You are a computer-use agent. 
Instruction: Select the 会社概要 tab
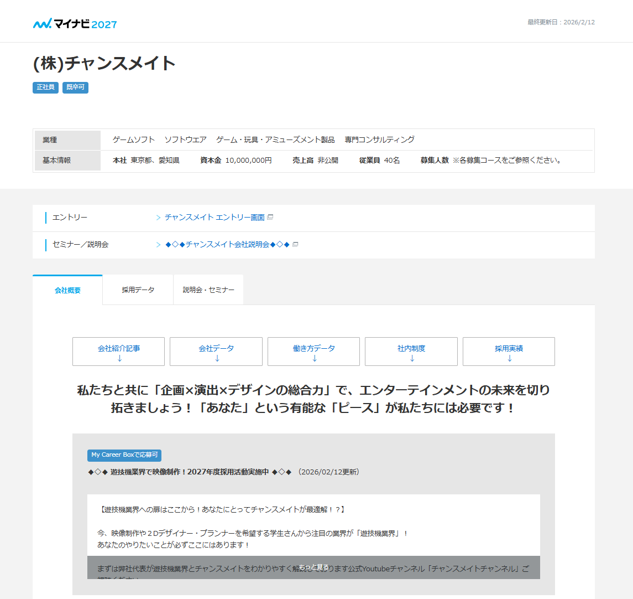pyautogui.click(x=67, y=290)
